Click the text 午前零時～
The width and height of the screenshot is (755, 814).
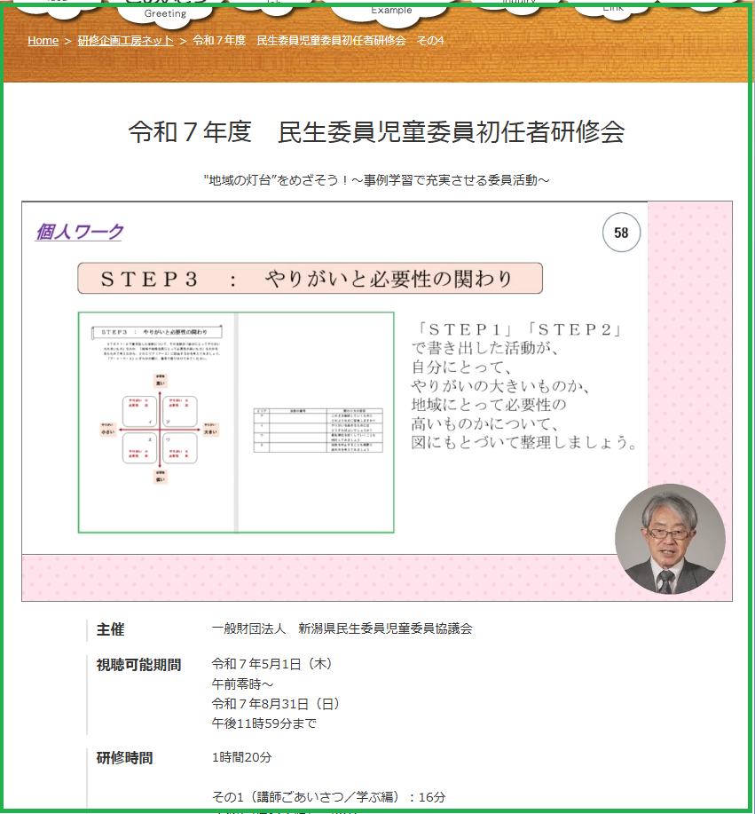tap(242, 684)
